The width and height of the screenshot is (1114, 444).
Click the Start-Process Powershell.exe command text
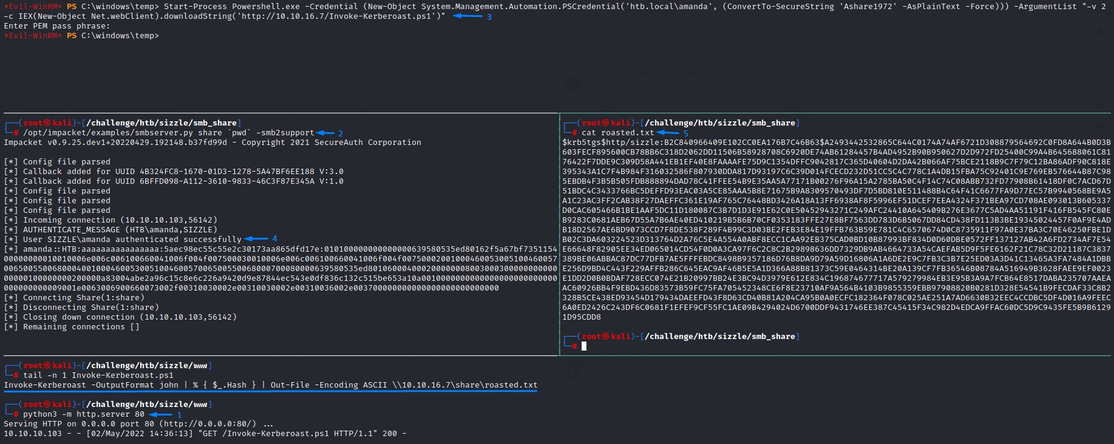click(x=232, y=7)
